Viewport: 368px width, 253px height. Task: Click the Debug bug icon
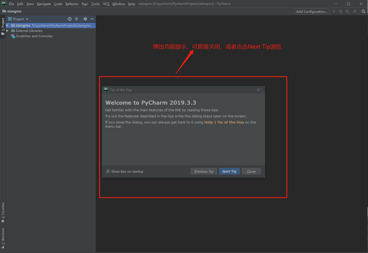pos(341,11)
